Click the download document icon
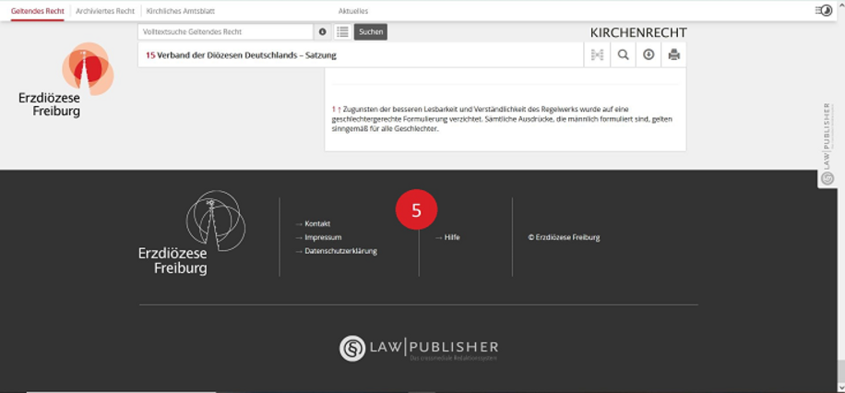 click(649, 55)
